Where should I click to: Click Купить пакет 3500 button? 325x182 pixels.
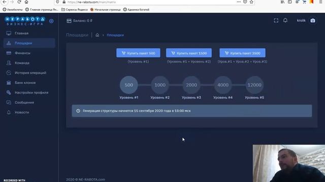(243, 53)
